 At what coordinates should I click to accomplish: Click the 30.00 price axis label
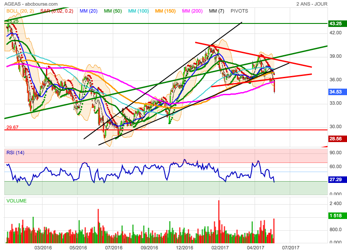[335, 126]
